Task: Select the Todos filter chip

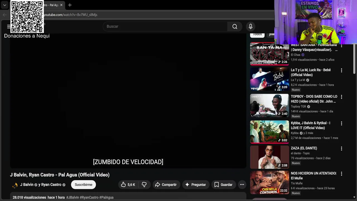Action: (x=257, y=34)
